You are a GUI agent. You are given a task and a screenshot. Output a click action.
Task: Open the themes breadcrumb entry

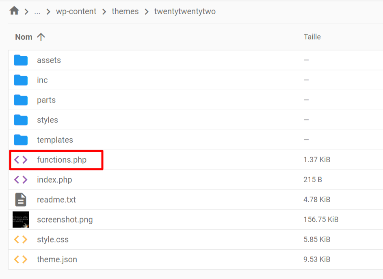point(125,11)
